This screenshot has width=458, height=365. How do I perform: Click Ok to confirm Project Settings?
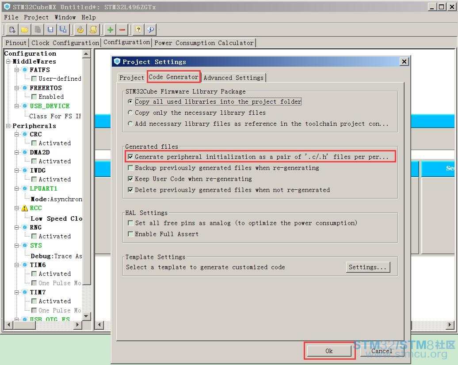[329, 351]
